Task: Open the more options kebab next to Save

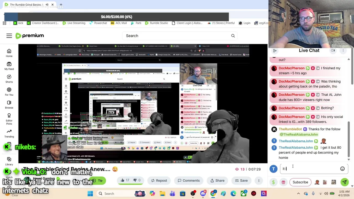Action: click(259, 180)
